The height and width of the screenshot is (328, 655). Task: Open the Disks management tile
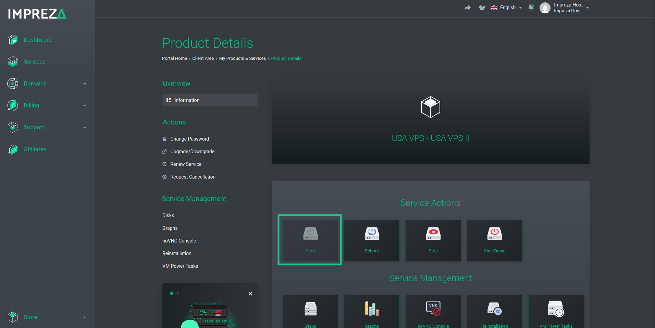[x=310, y=312]
